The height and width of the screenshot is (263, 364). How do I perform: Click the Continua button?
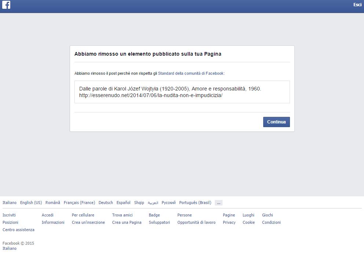(x=276, y=122)
